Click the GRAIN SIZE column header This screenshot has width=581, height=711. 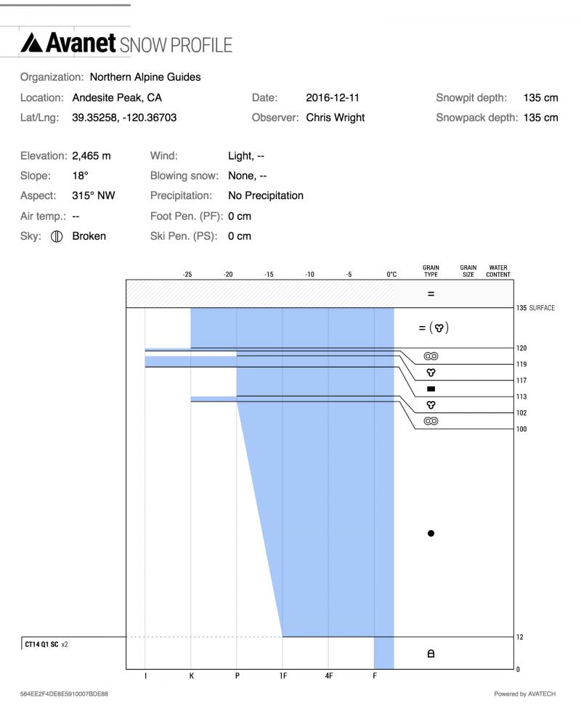click(468, 271)
